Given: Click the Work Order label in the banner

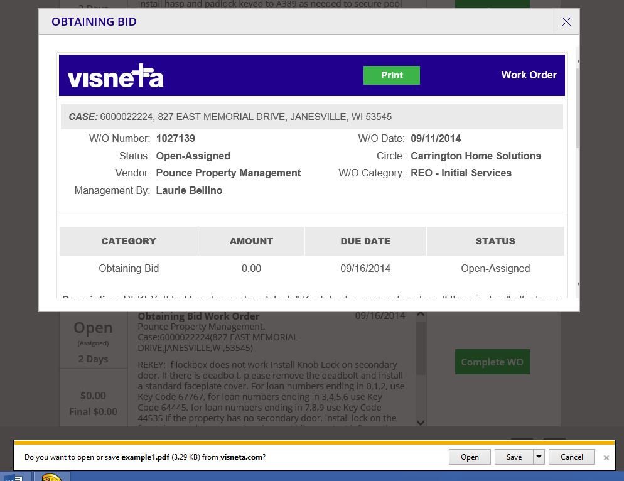Looking at the screenshot, I should tap(529, 75).
